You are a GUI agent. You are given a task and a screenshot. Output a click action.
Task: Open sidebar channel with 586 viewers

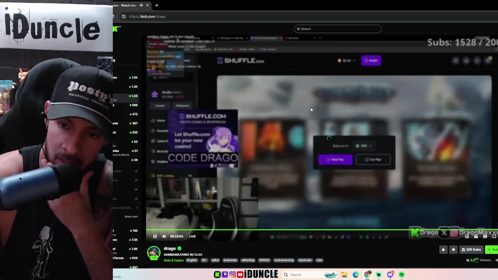point(125,105)
